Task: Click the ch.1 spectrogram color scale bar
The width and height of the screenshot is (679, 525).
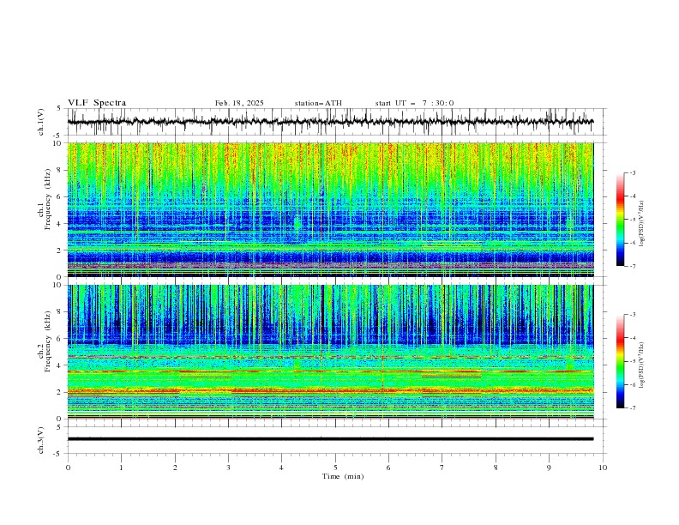Action: (x=620, y=220)
